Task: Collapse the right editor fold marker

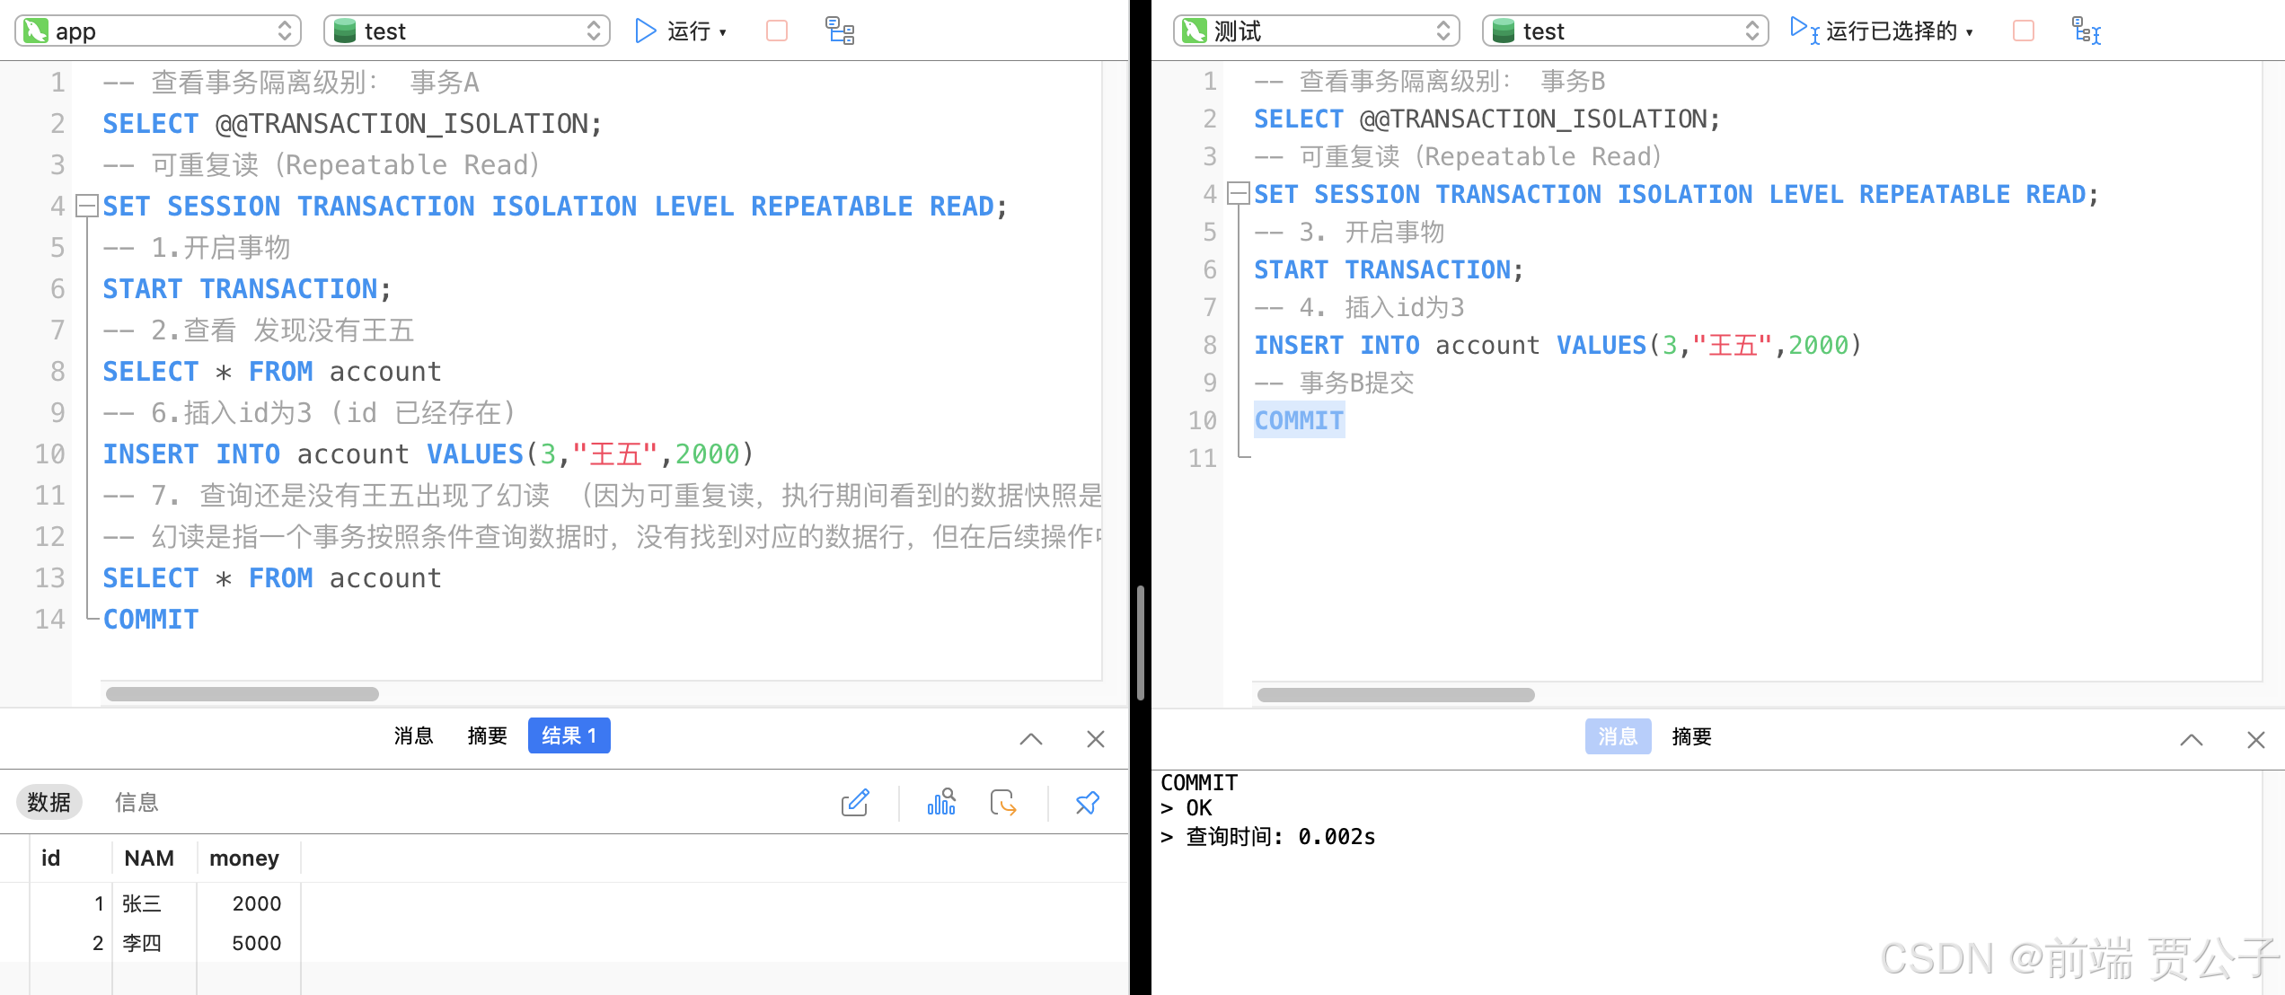Action: 1239,194
